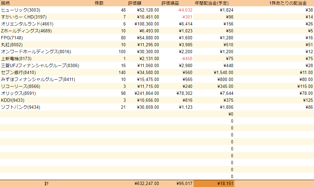Click the red loss value -¥4,032
The width and height of the screenshot is (314, 187).
tap(185, 10)
